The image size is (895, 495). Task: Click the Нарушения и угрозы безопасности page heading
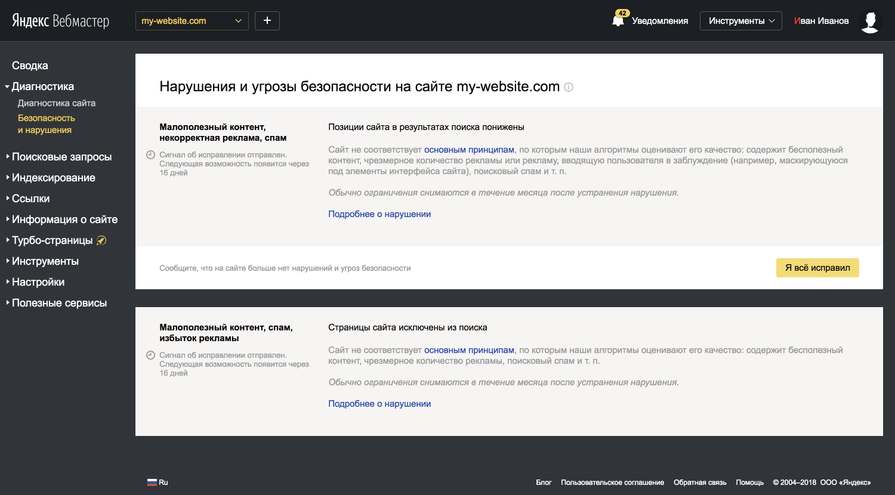coord(359,87)
